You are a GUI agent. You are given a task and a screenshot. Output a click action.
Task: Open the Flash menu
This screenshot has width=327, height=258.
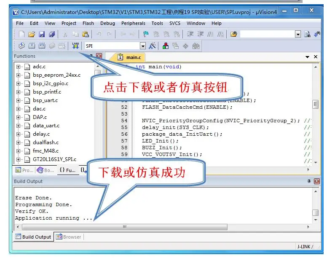[88, 23]
